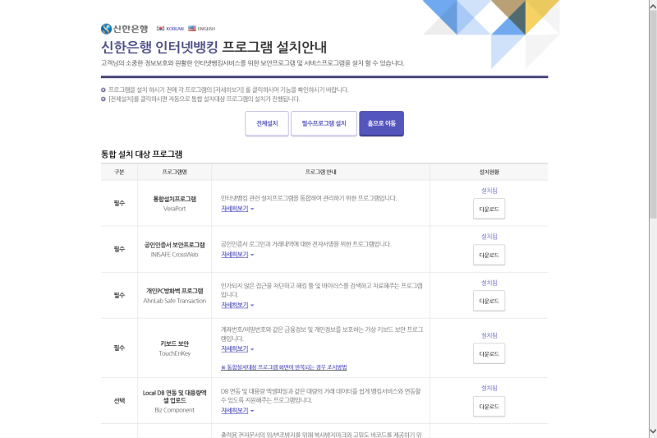The height and width of the screenshot is (438, 657).
Task: Click the page scrollbar down arrow
Action: pyautogui.click(x=653, y=431)
